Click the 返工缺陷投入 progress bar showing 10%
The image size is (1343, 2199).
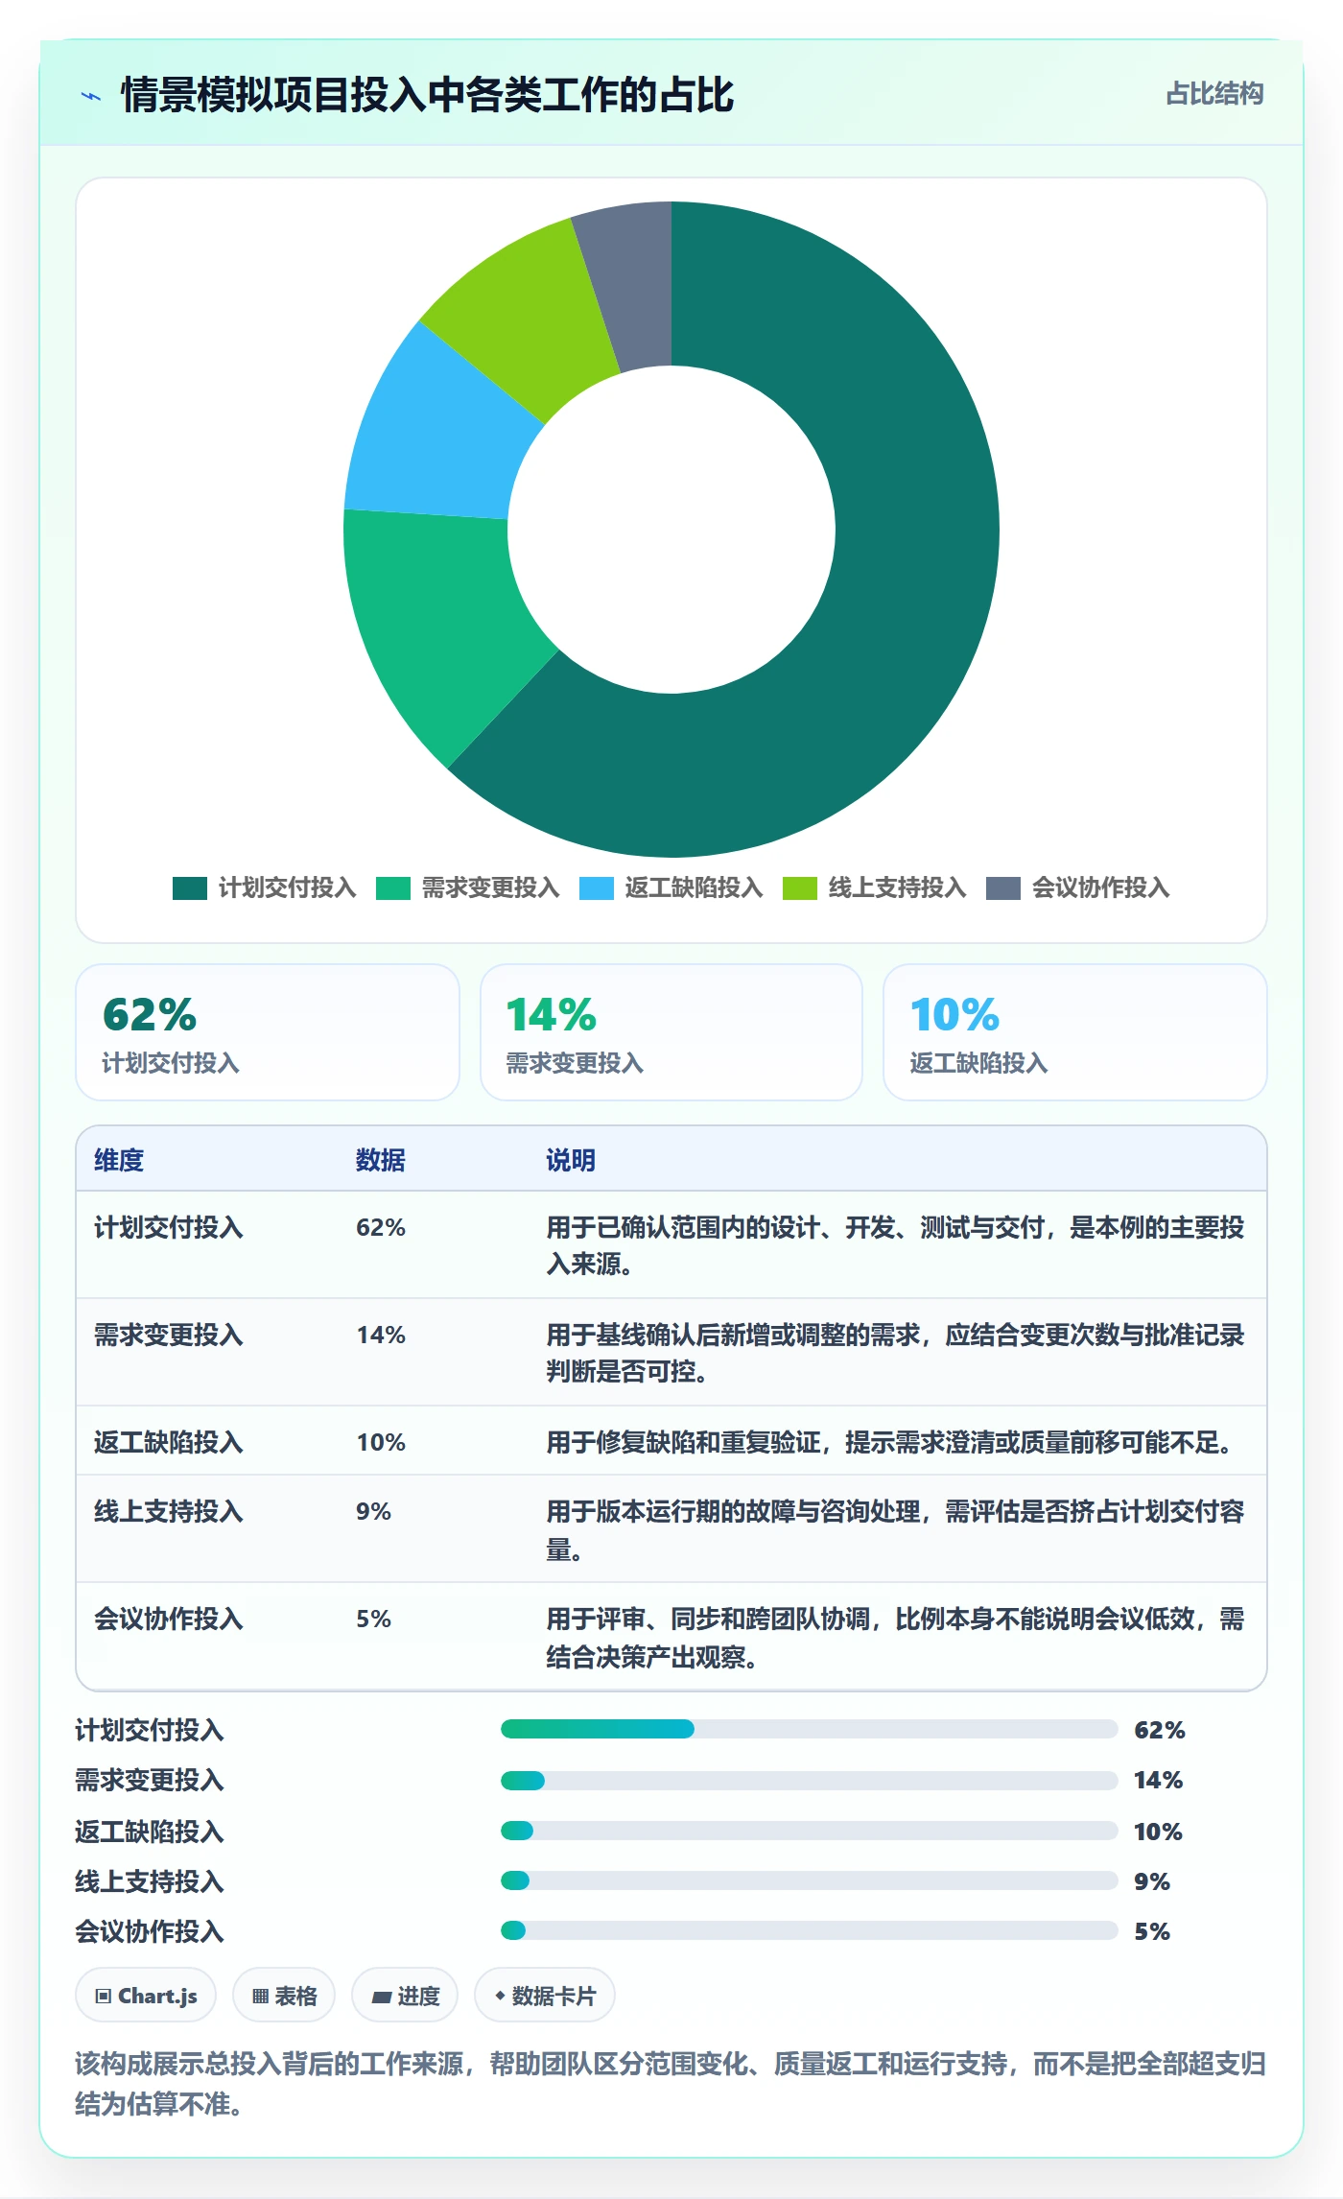[x=809, y=1831]
